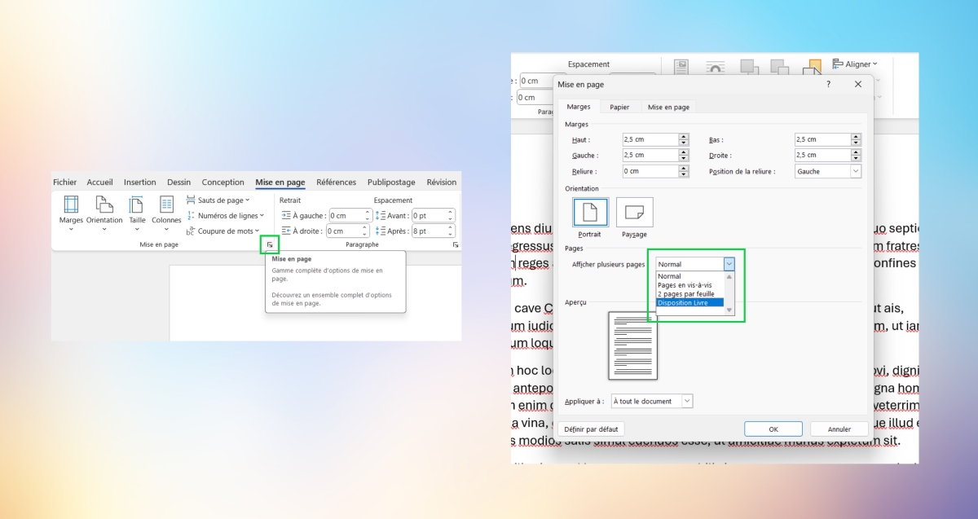
Task: Open the Appliquer à dropdown
Action: 652,401
